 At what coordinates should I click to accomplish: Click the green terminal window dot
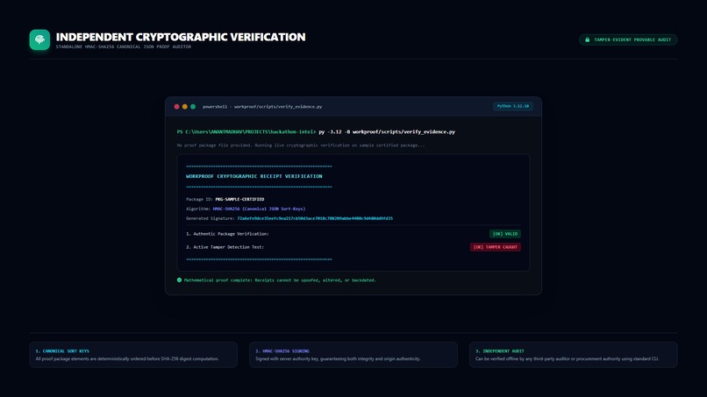click(x=193, y=107)
